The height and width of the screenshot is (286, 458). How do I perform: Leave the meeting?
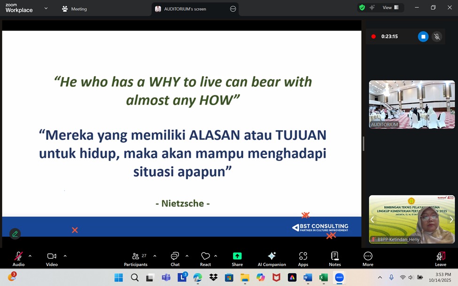pyautogui.click(x=440, y=258)
